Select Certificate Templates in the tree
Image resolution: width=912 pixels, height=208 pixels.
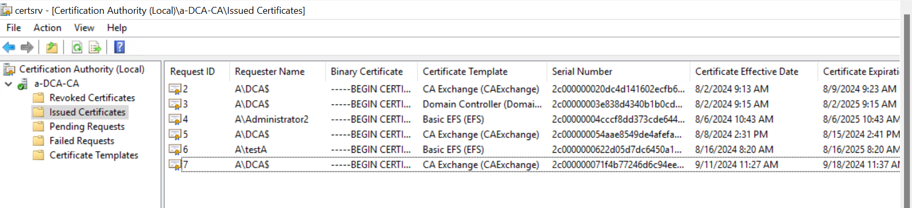(94, 155)
